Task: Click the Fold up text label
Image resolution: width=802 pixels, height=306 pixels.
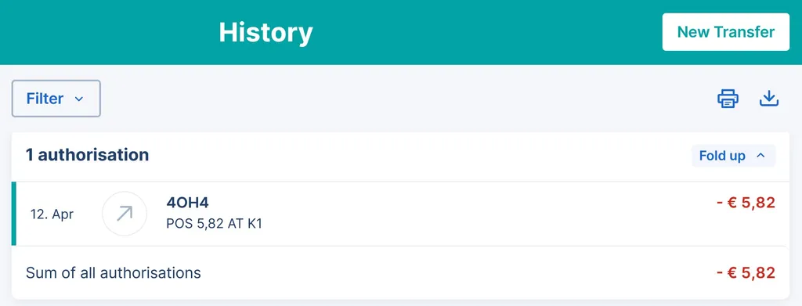Action: [x=722, y=156]
